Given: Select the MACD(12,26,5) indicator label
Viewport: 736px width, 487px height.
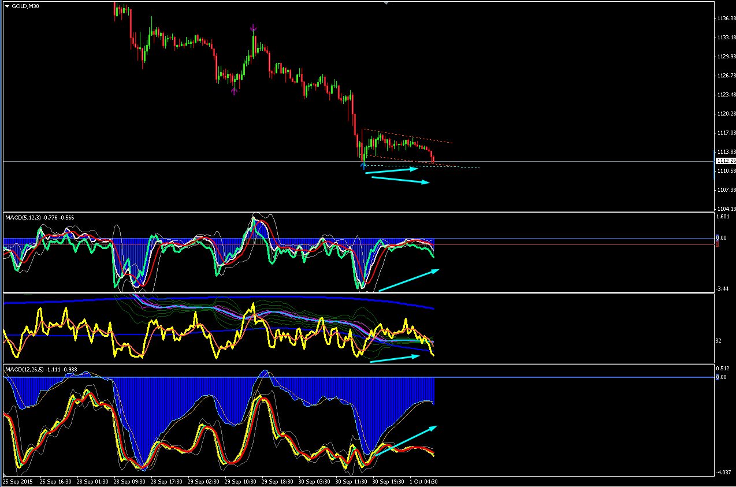Looking at the screenshot, I should tap(41, 369).
